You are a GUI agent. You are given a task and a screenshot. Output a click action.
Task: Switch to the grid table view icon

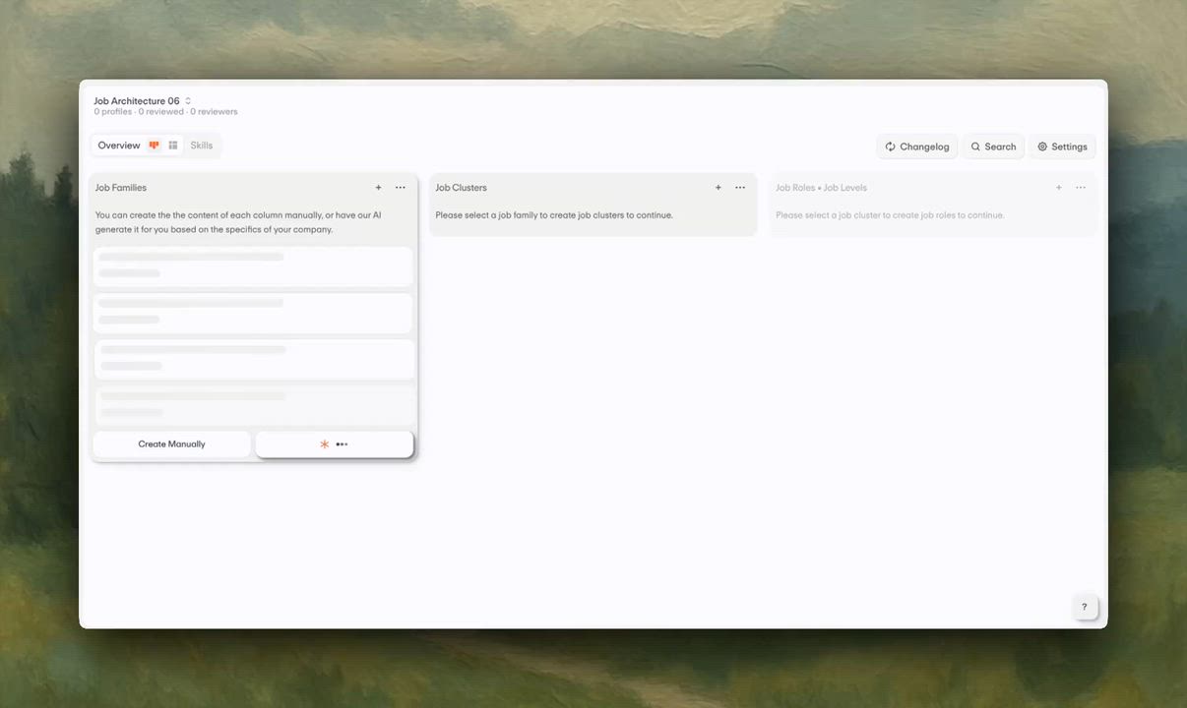[x=173, y=146]
